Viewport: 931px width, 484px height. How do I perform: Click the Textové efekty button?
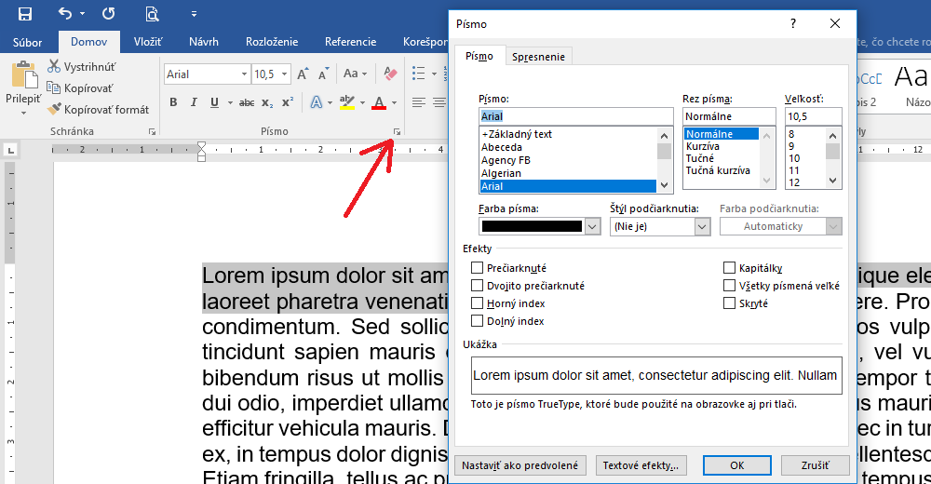(641, 465)
